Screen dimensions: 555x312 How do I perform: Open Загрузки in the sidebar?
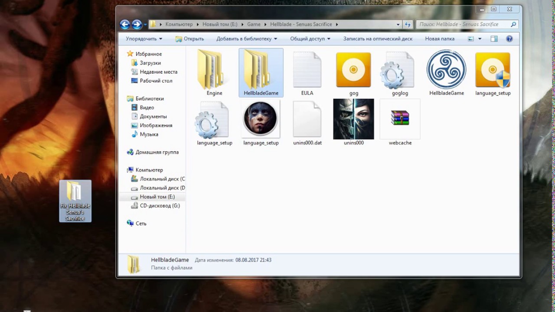click(x=150, y=63)
